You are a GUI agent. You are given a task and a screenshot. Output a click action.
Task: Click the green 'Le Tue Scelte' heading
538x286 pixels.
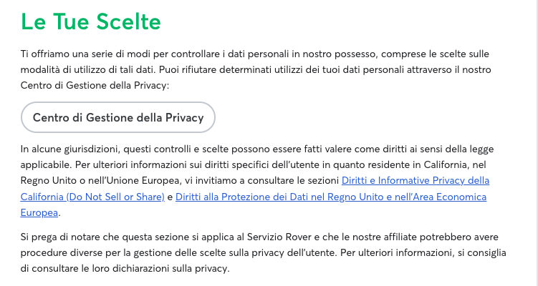(x=91, y=21)
